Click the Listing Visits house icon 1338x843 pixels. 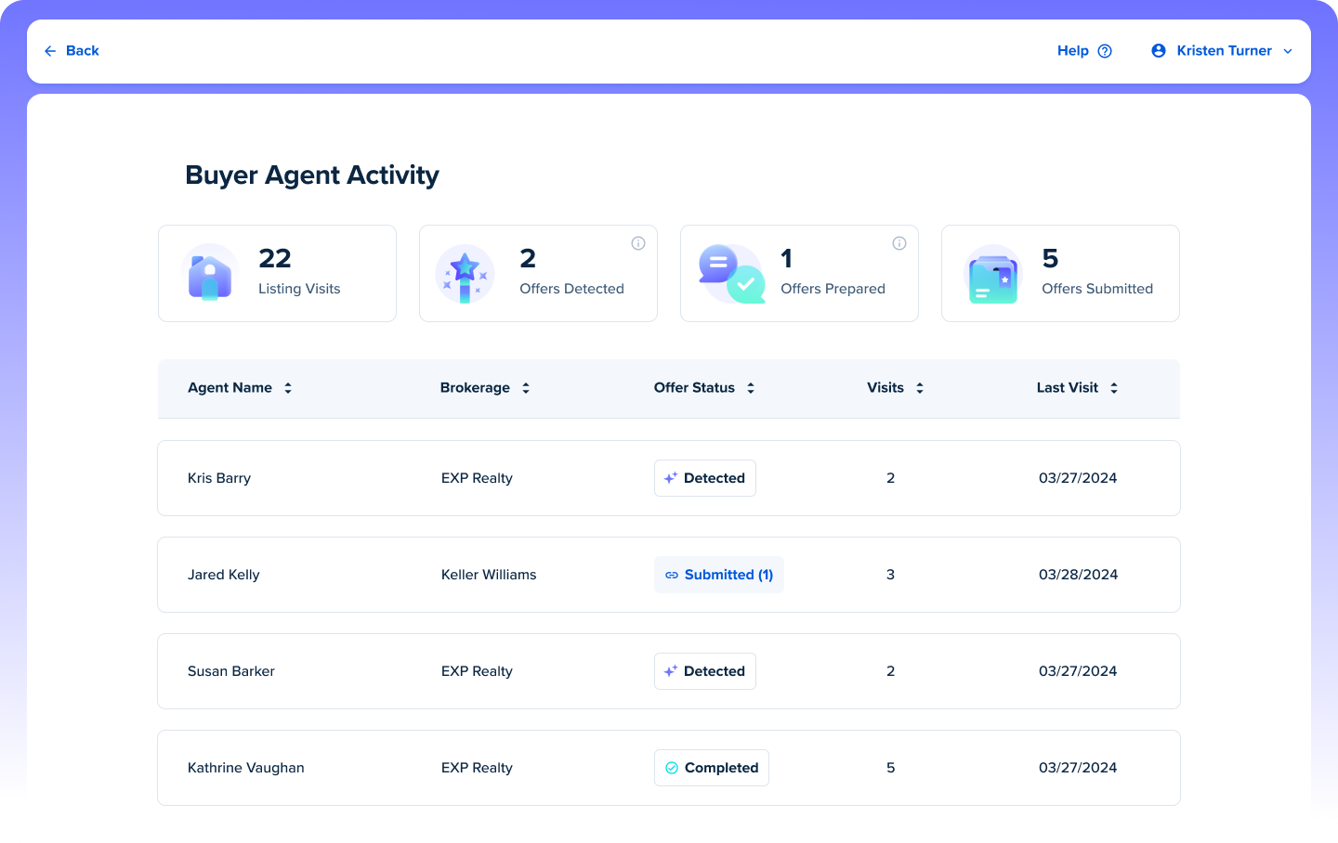click(210, 275)
